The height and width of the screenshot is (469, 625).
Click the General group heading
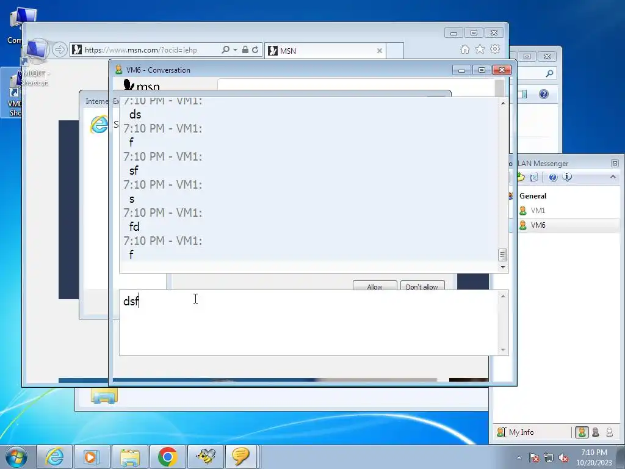pos(532,196)
